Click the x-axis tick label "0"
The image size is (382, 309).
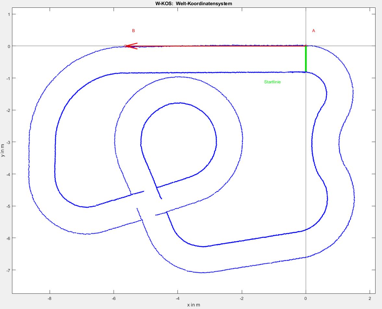(306, 298)
